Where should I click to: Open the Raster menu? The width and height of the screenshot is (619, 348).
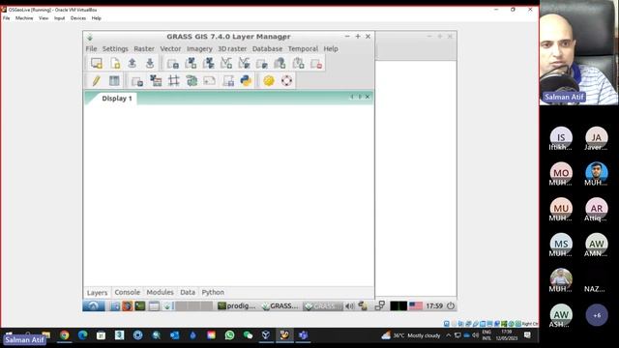[144, 48]
